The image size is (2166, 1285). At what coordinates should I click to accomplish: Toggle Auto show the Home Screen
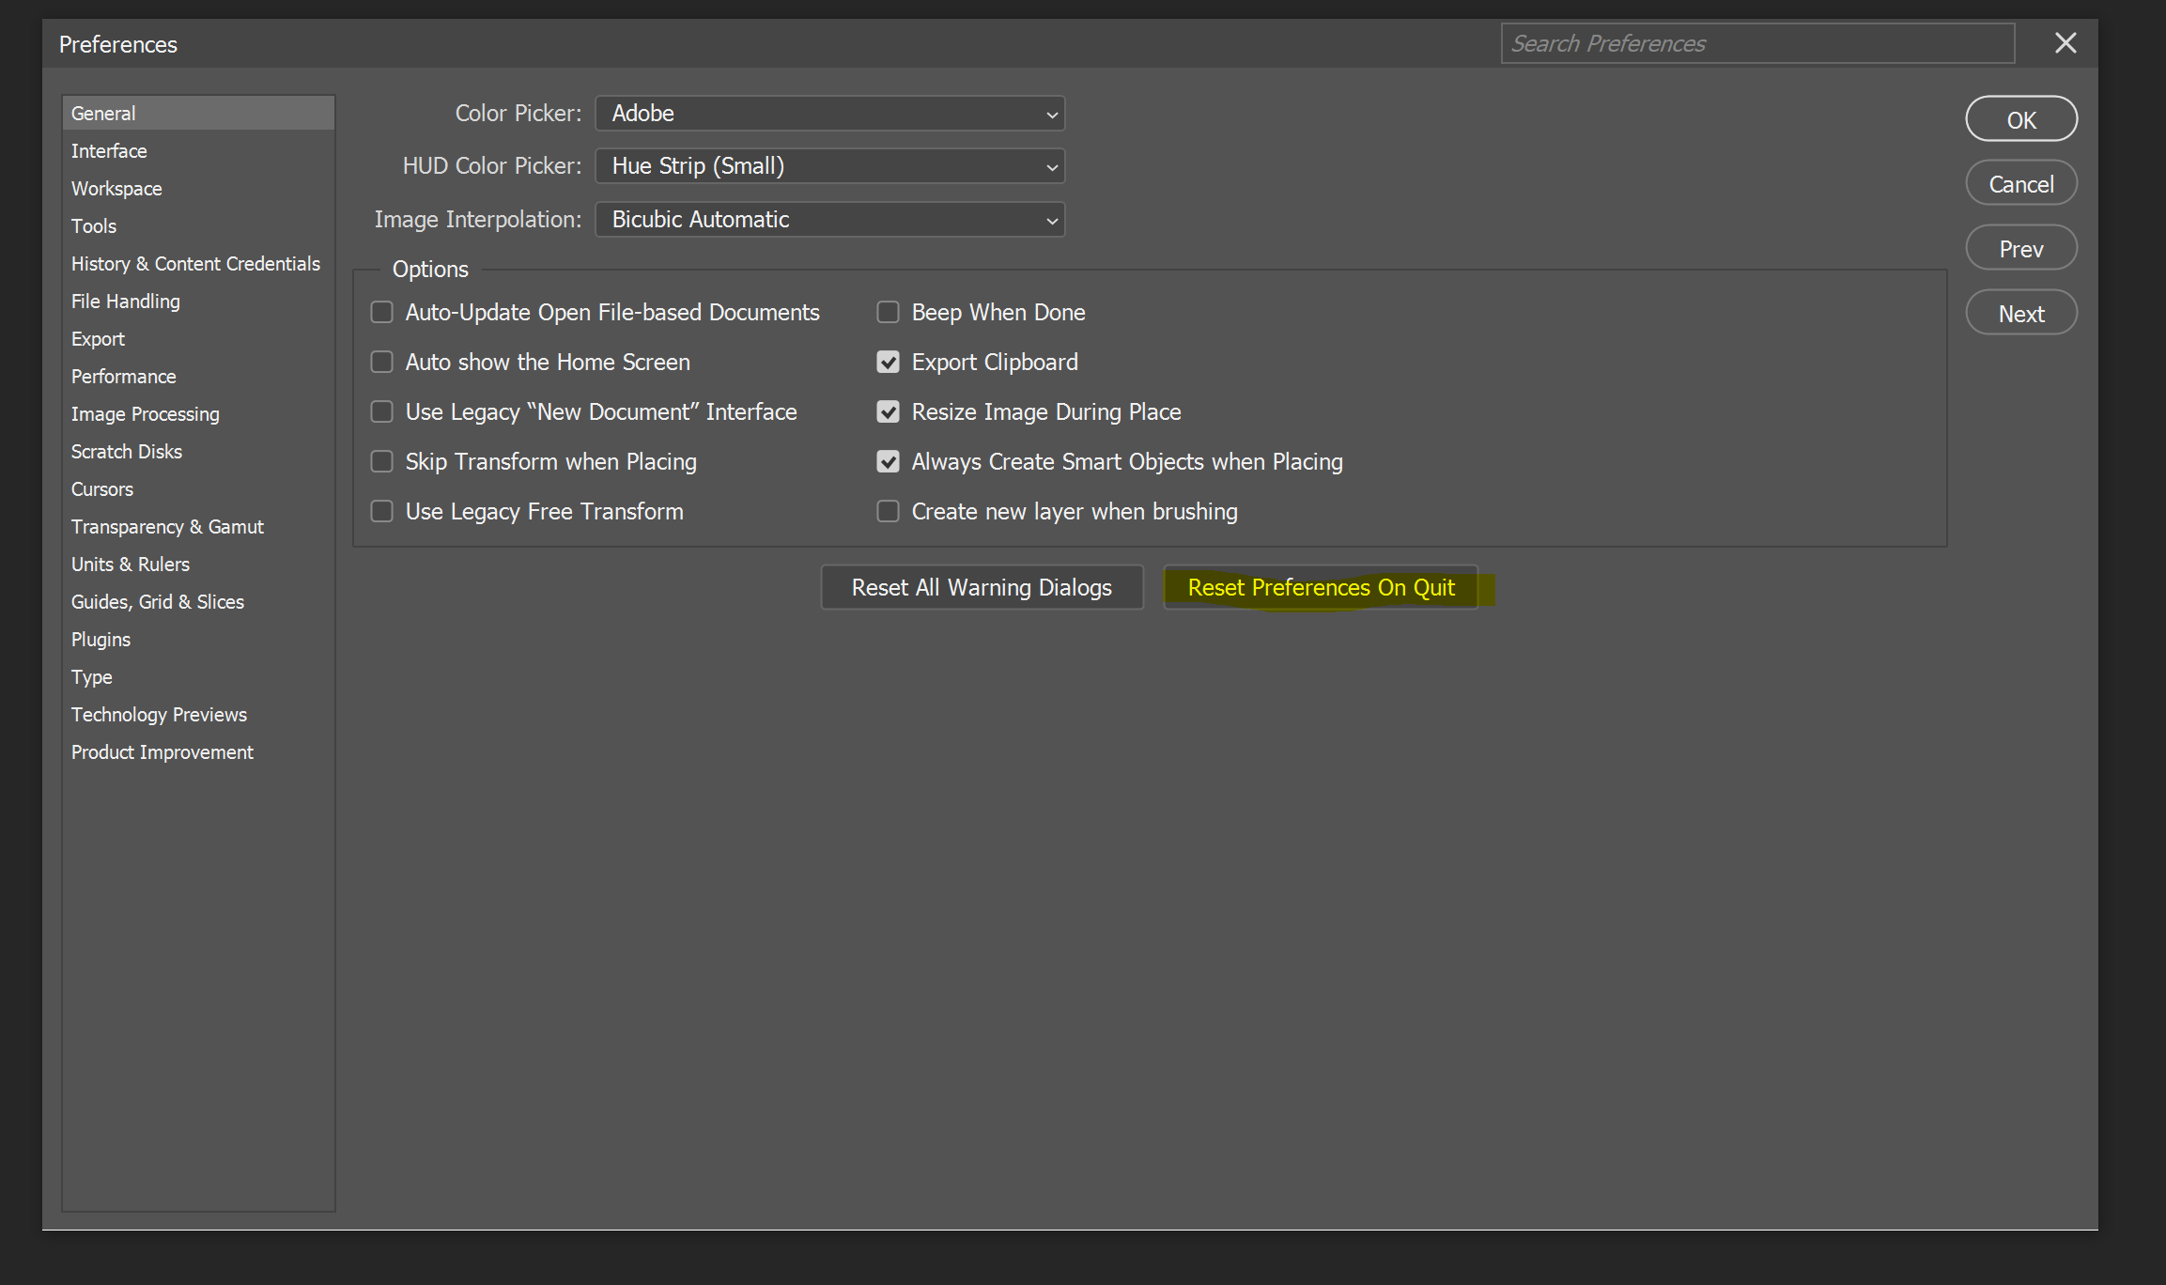(382, 362)
